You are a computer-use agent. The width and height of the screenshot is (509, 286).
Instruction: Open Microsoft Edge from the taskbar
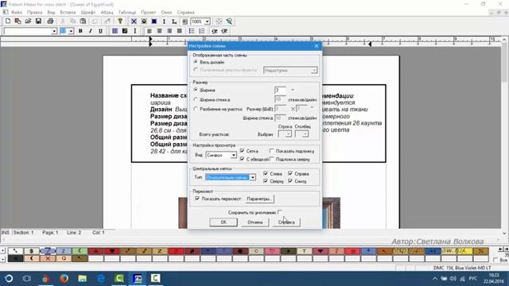(101, 278)
